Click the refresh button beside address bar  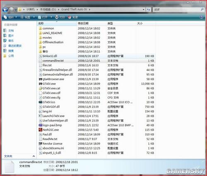click(x=148, y=10)
